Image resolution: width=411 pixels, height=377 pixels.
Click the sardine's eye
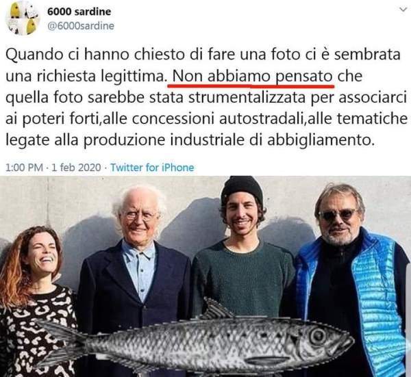pyautogui.click(x=318, y=336)
